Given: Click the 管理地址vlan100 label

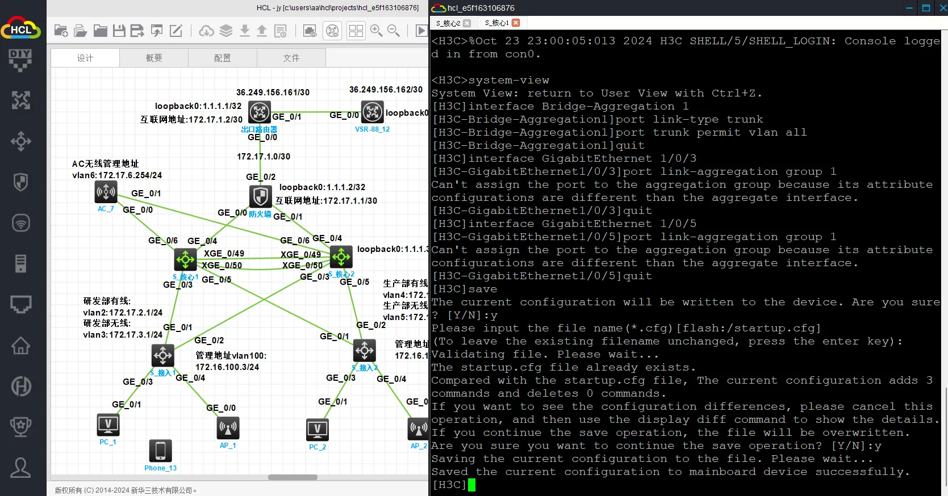Looking at the screenshot, I should (x=231, y=356).
